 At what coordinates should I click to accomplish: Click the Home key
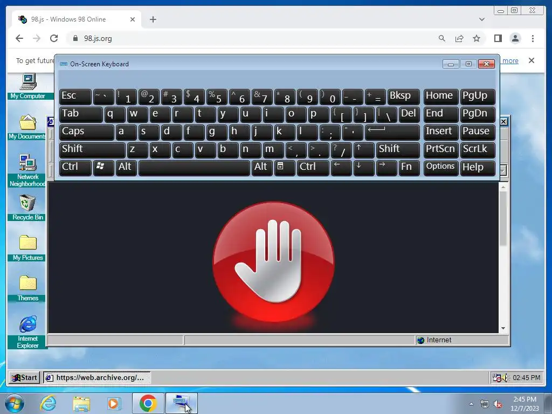441,97
